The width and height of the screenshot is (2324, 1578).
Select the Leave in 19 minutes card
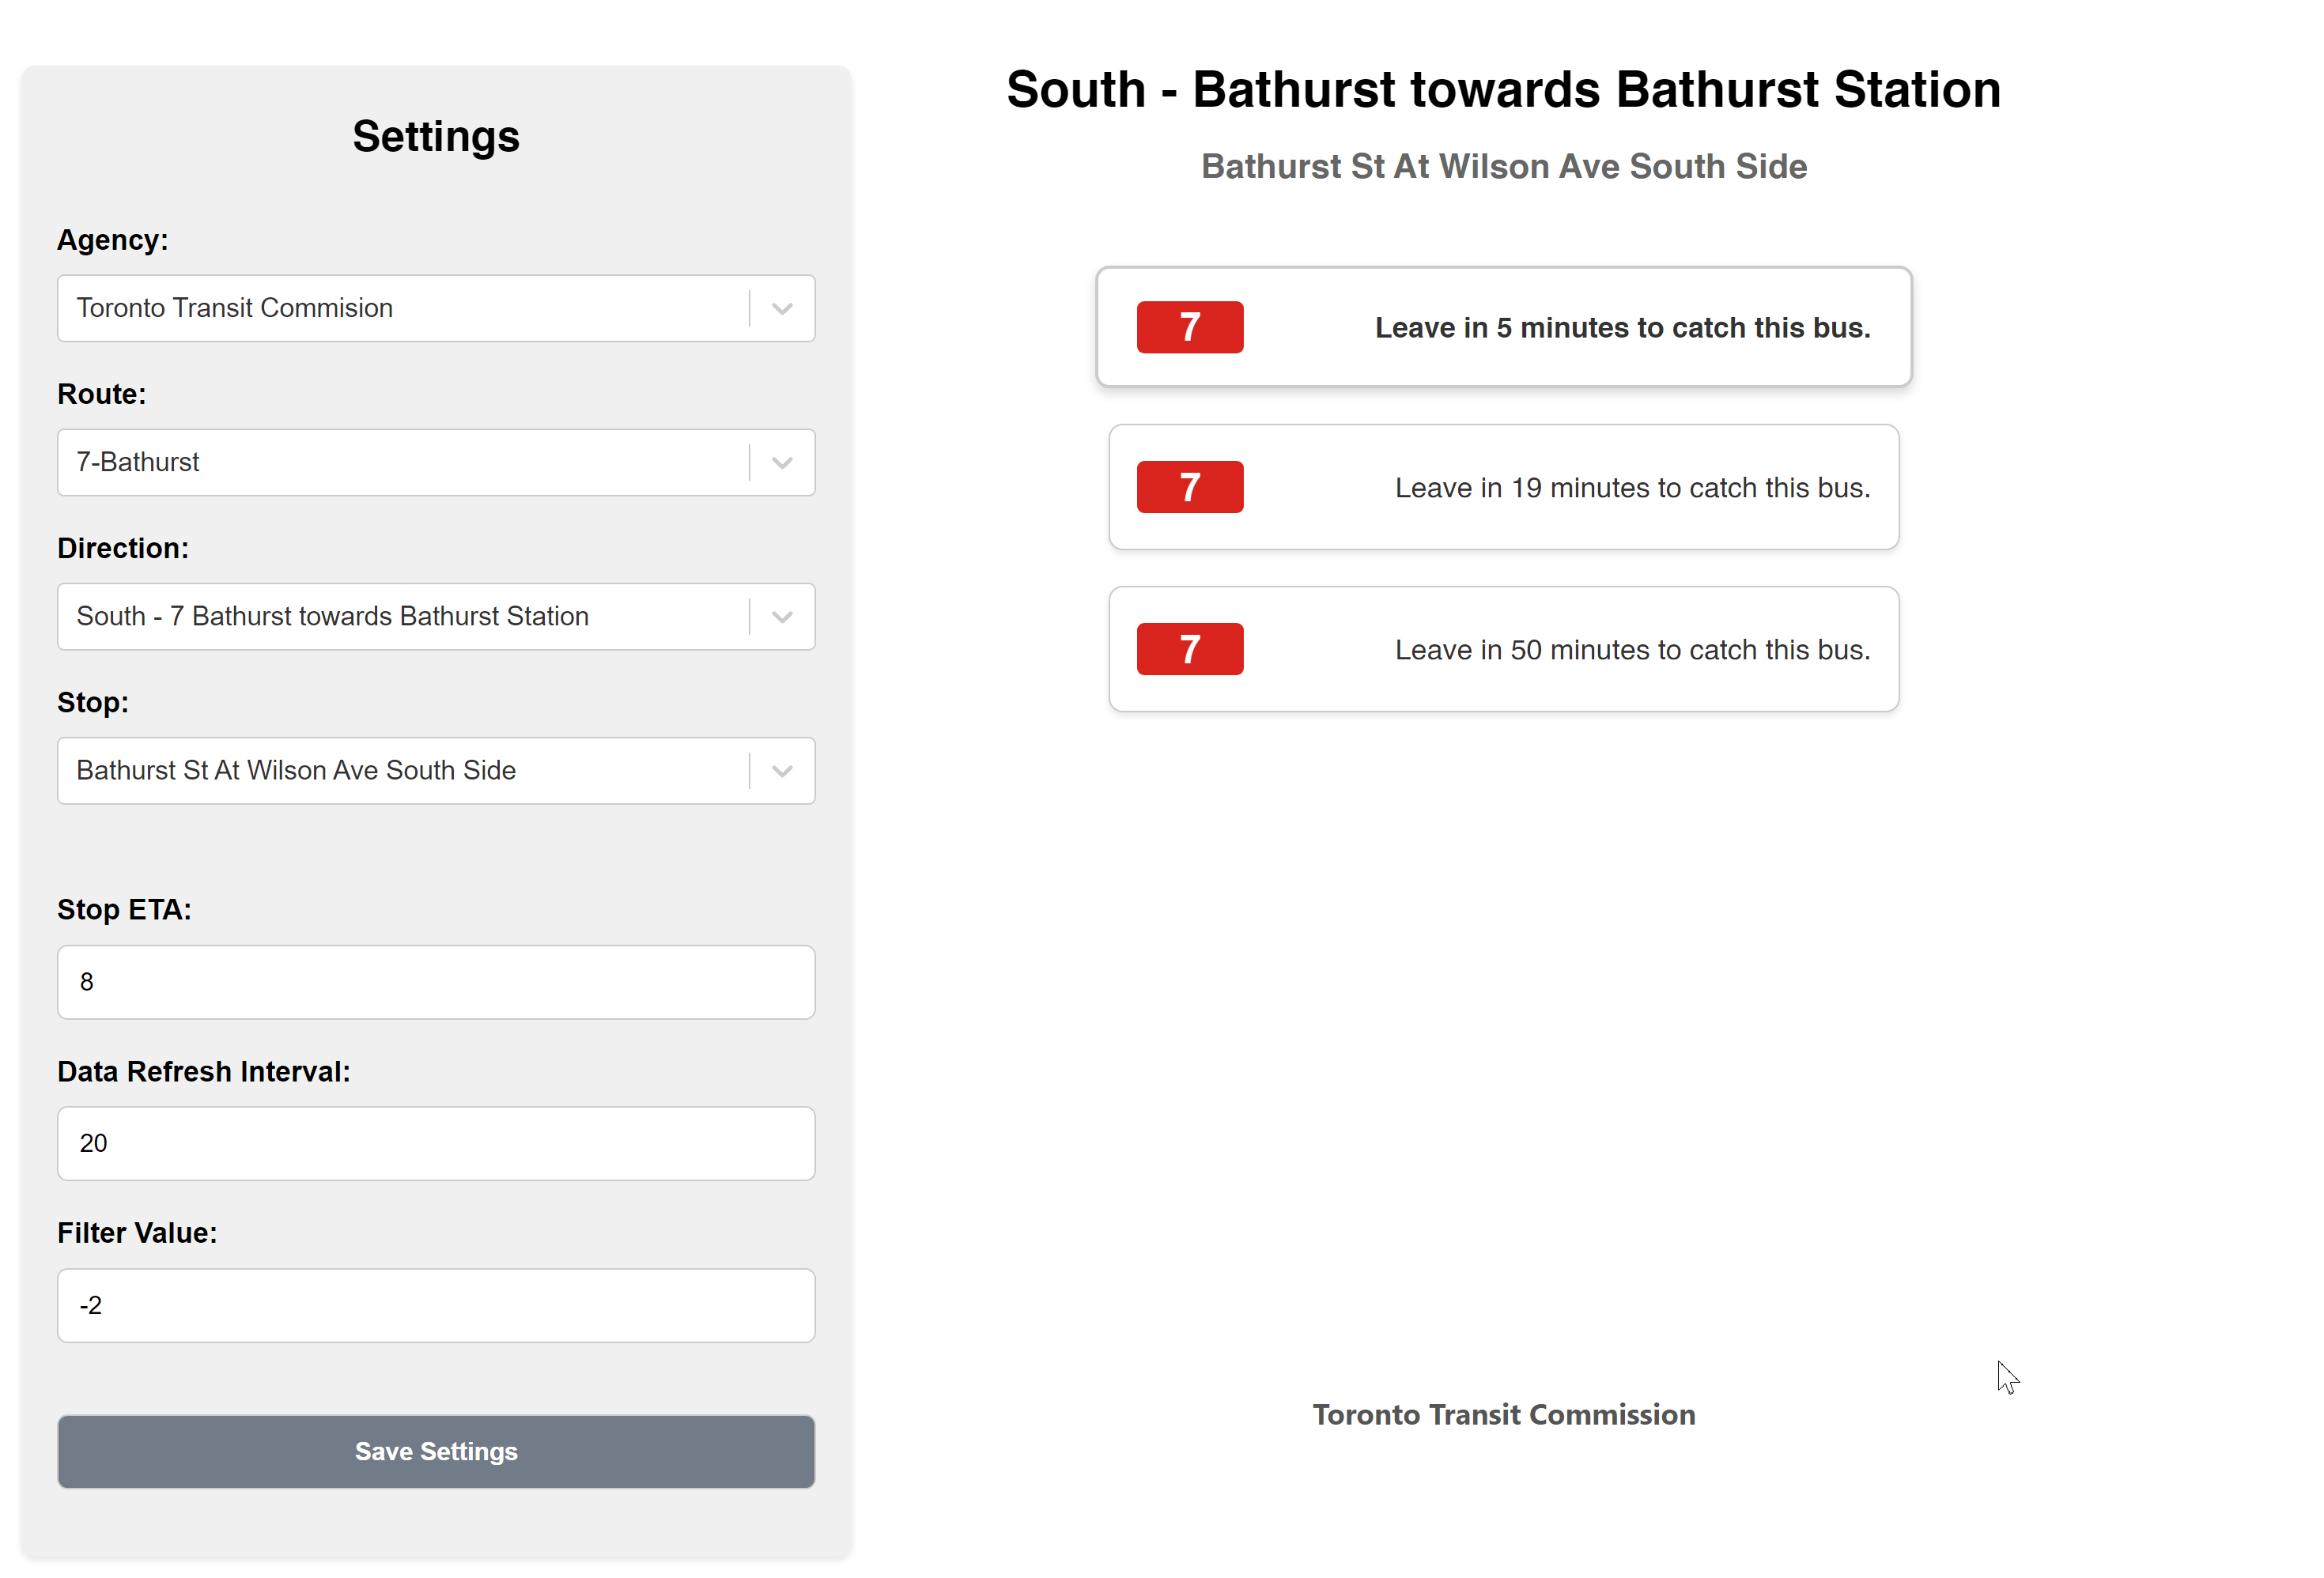[1631, 488]
